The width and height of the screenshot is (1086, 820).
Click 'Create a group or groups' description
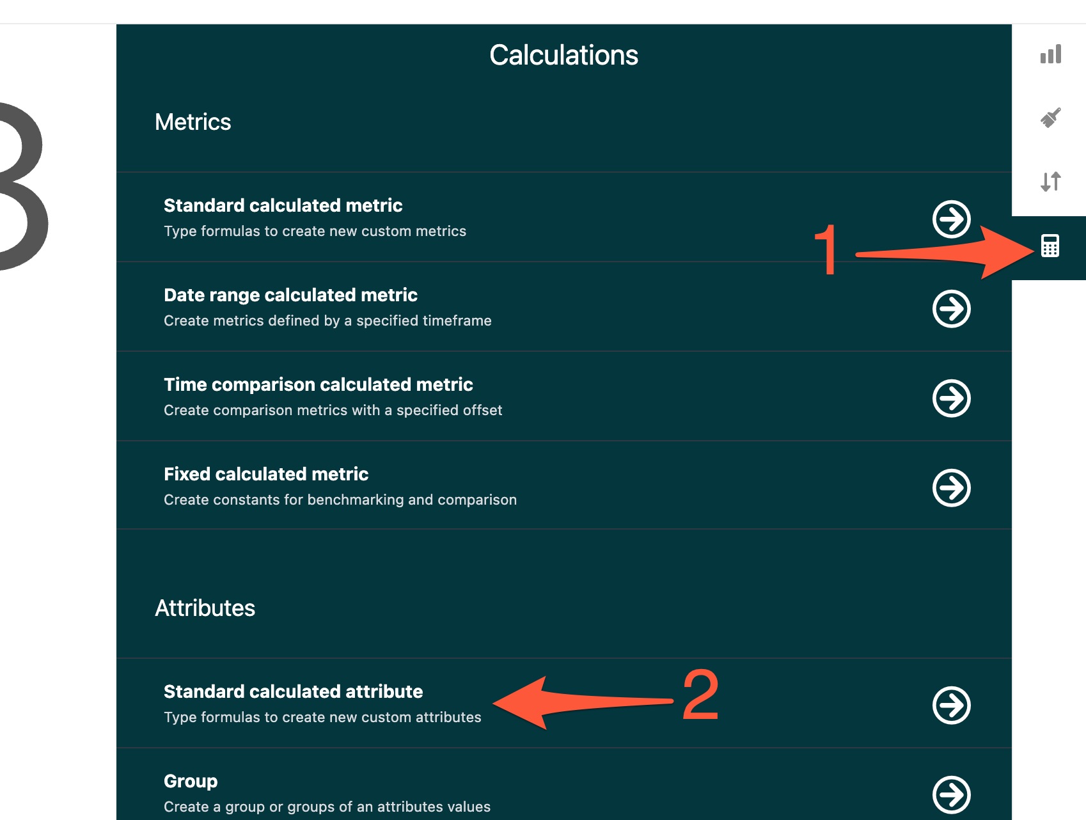click(327, 807)
